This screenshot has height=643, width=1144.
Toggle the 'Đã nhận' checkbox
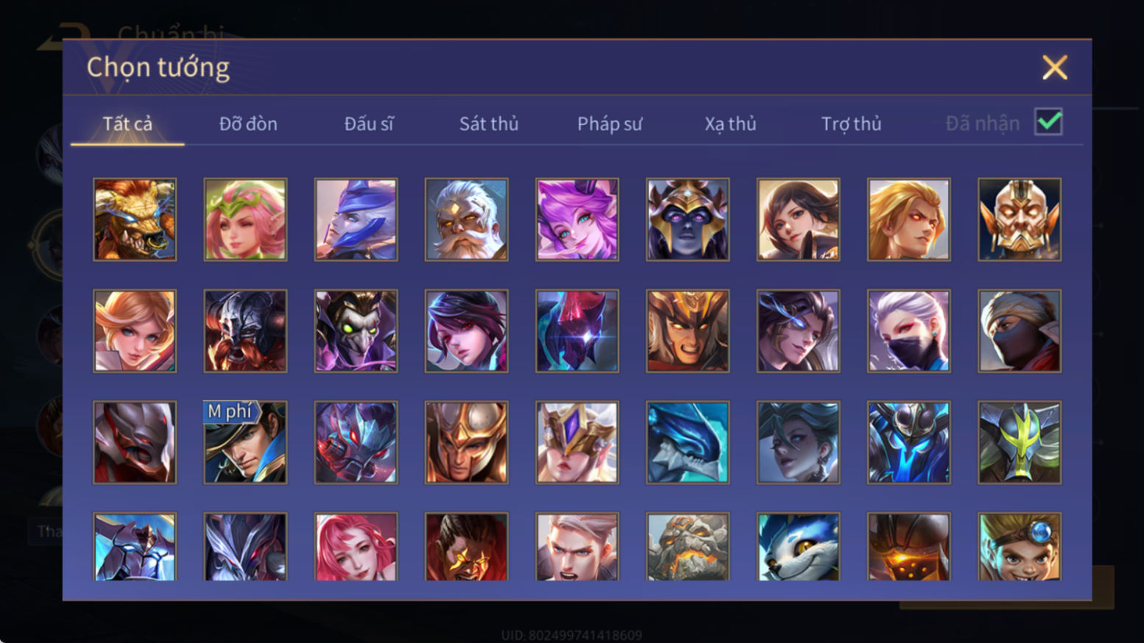1048,122
